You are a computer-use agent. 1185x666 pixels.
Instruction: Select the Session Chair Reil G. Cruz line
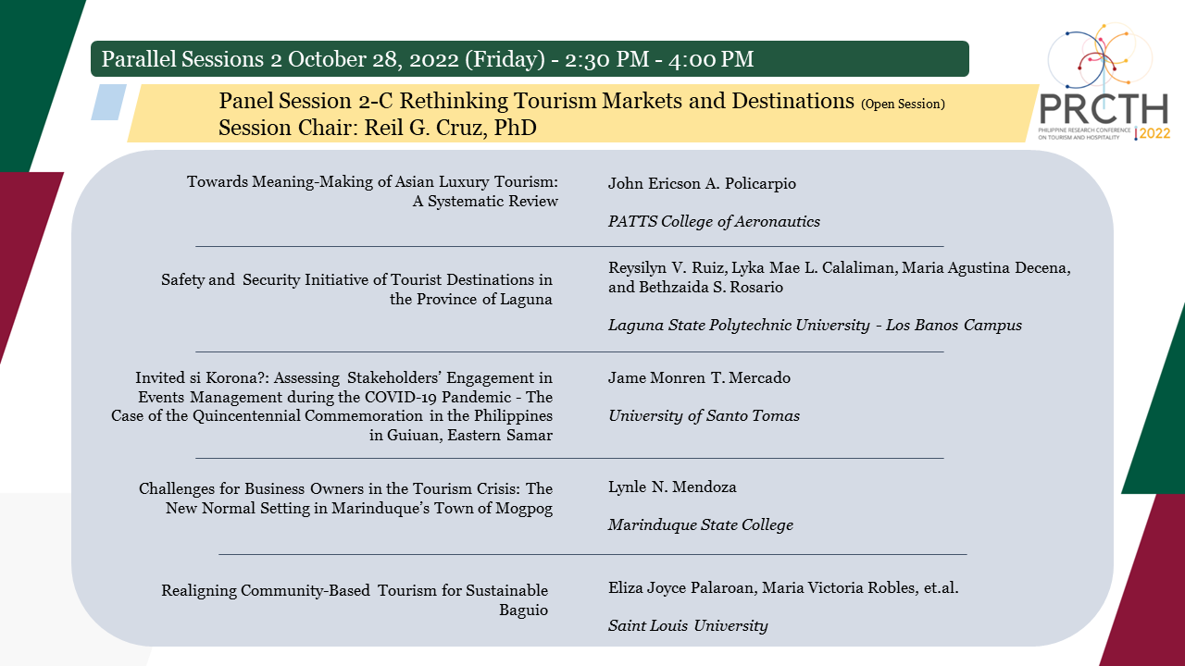378,128
